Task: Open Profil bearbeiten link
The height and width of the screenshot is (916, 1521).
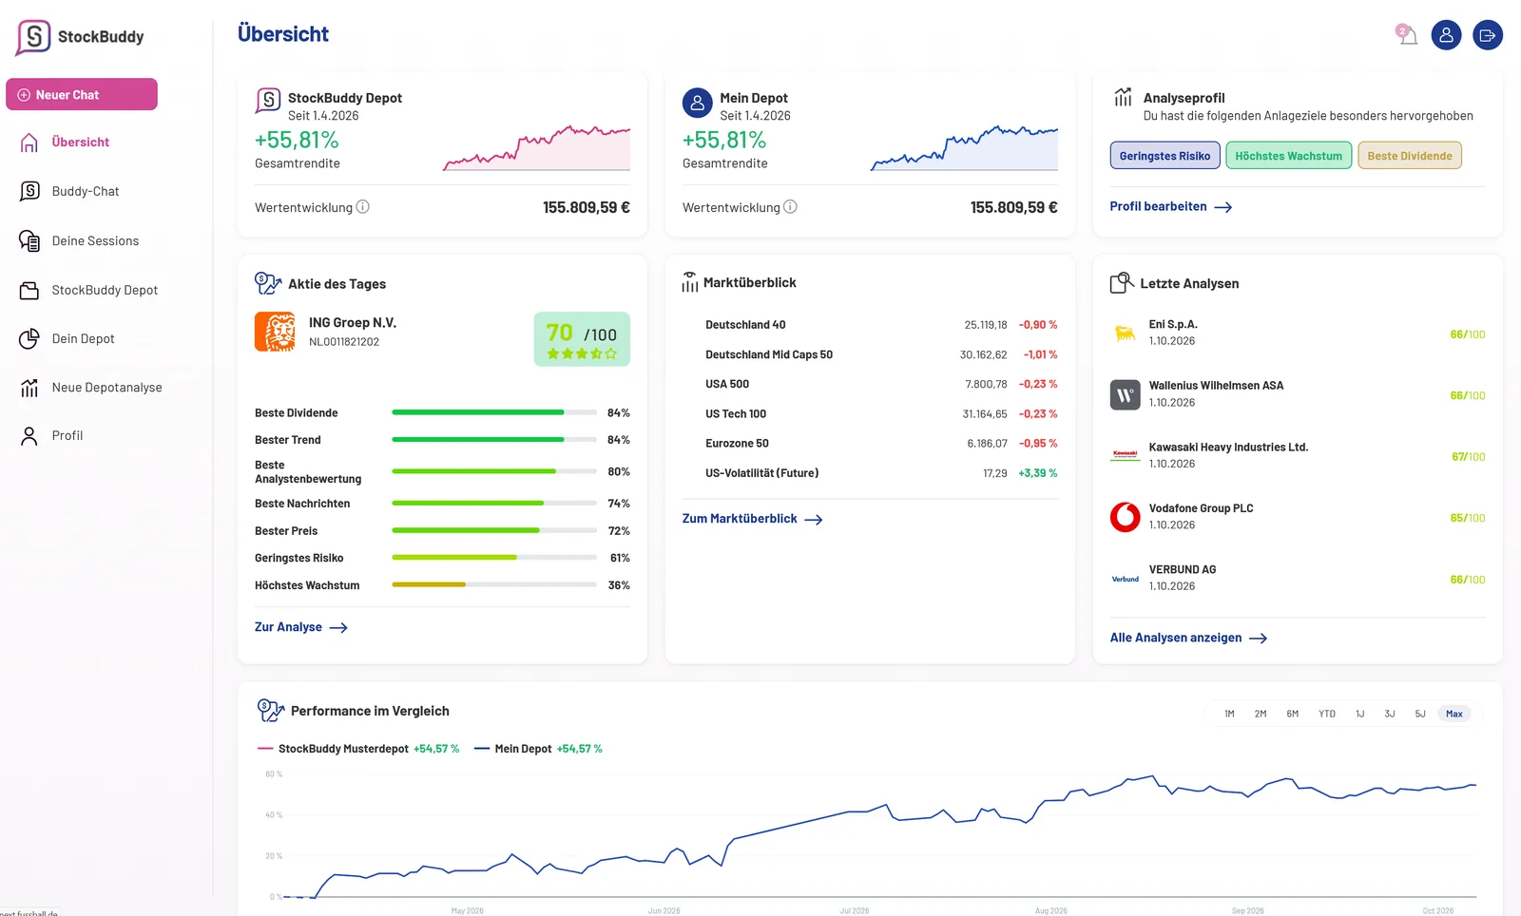Action: (1171, 206)
